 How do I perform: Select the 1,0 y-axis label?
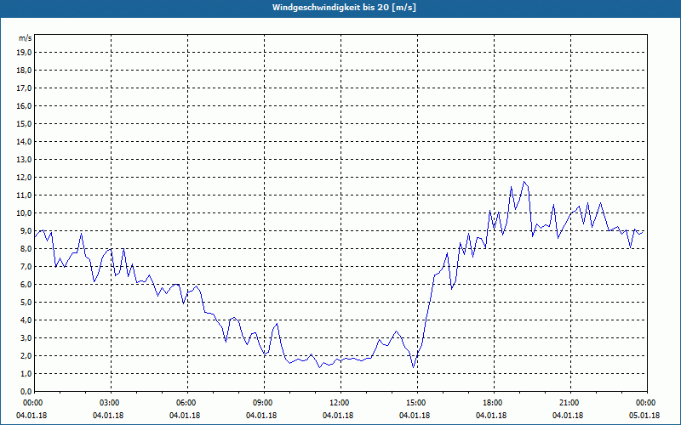click(x=26, y=373)
